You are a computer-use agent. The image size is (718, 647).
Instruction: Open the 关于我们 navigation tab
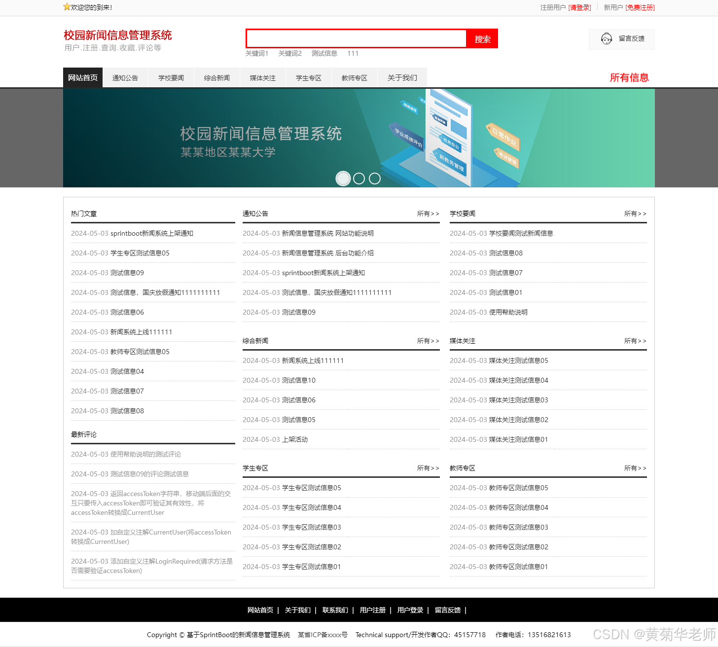402,77
